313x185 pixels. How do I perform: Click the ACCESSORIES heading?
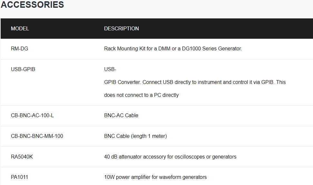click(32, 5)
